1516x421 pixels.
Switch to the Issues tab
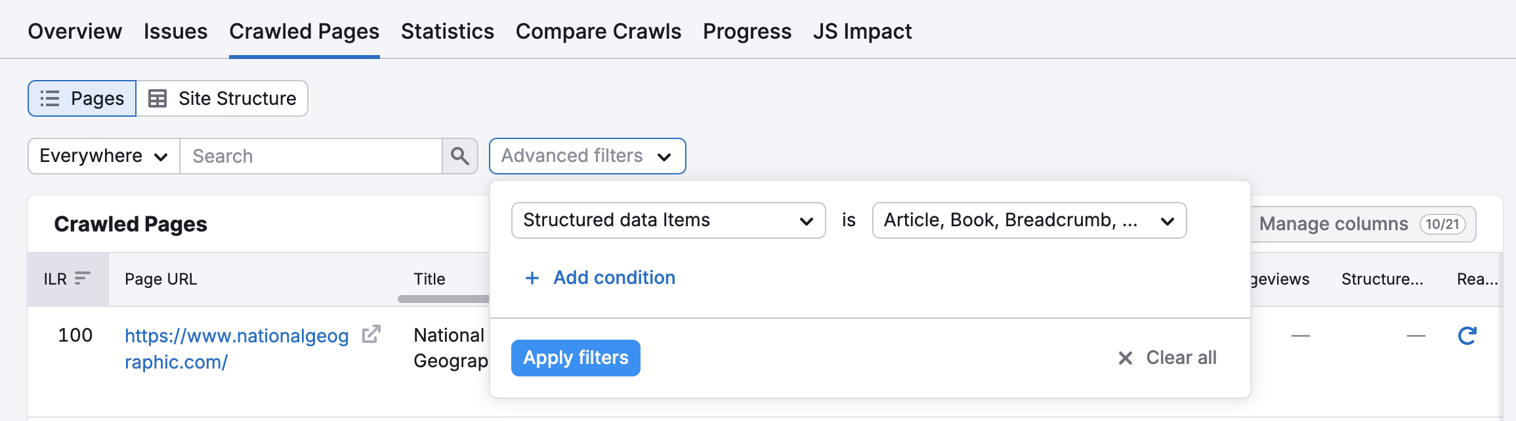pos(175,31)
